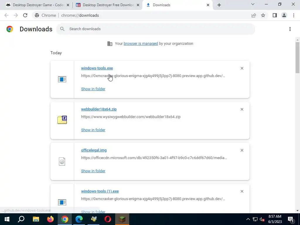
Task: Open the Windows Start menu
Action: tap(7, 219)
